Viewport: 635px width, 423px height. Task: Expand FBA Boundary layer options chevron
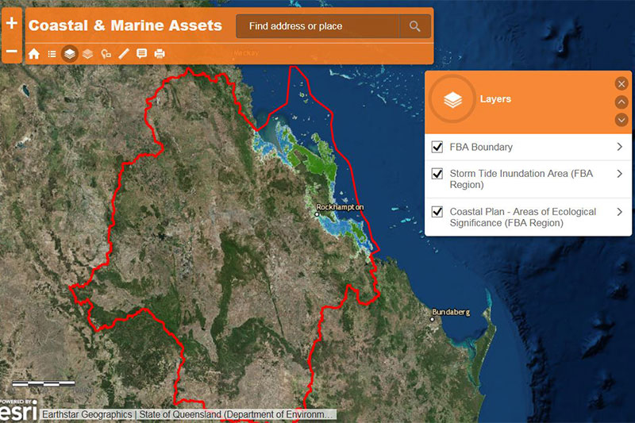tap(619, 147)
